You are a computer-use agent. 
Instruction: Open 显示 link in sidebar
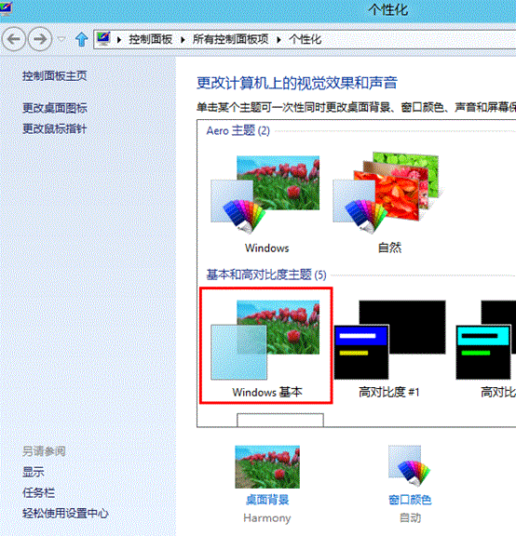click(x=34, y=472)
